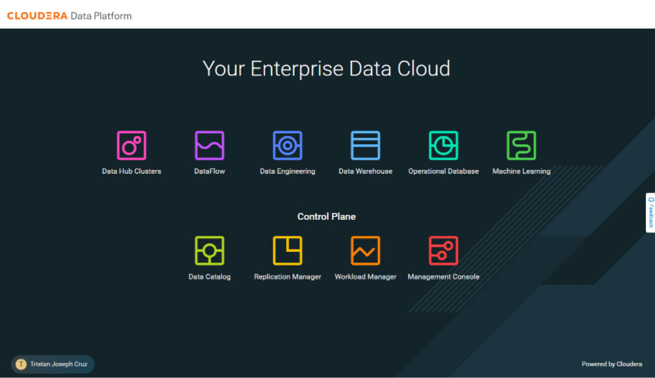The width and height of the screenshot is (655, 378).
Task: Open the Operational Database icon
Action: tap(443, 146)
